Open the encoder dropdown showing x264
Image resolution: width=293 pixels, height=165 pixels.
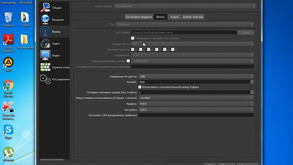pyautogui.click(x=192, y=55)
